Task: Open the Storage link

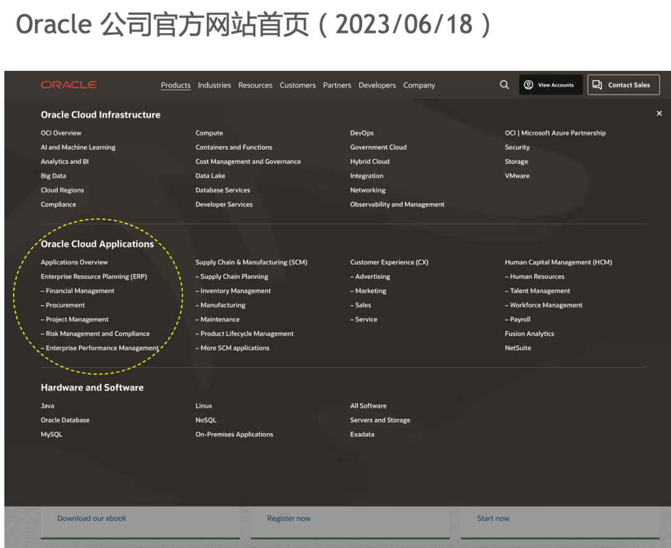Action: pyautogui.click(x=516, y=162)
